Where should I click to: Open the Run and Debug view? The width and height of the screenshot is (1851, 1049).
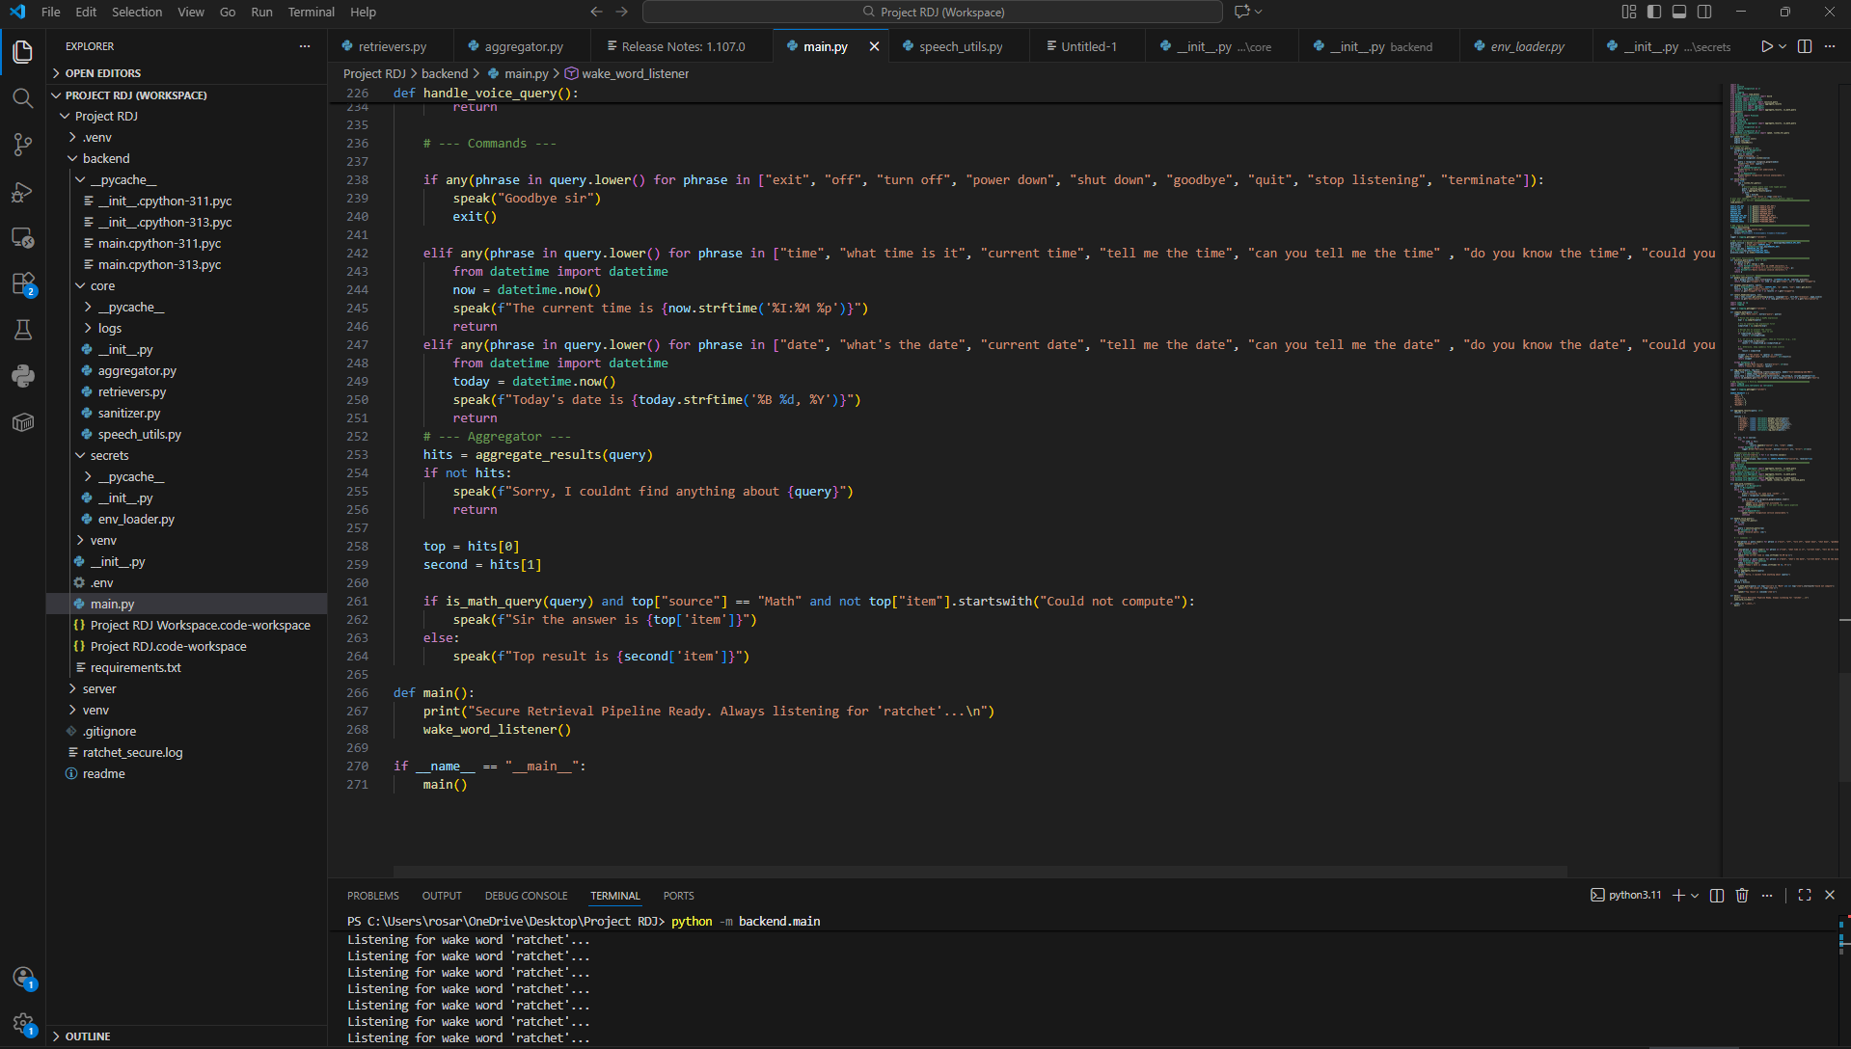click(x=22, y=192)
